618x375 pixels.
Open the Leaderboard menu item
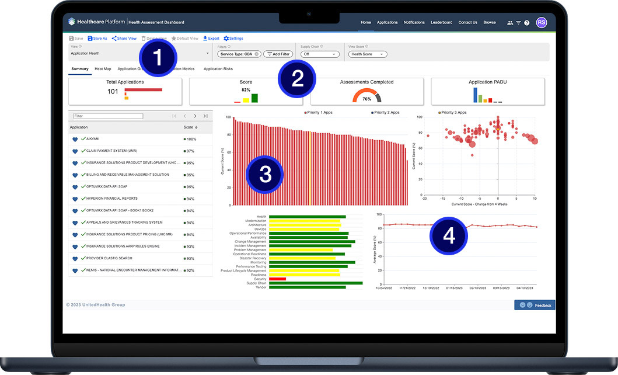point(441,22)
